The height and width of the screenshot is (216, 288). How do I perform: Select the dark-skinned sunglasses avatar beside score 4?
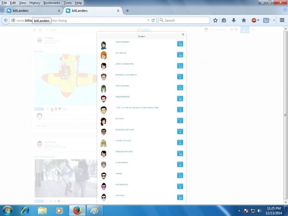pos(104,132)
